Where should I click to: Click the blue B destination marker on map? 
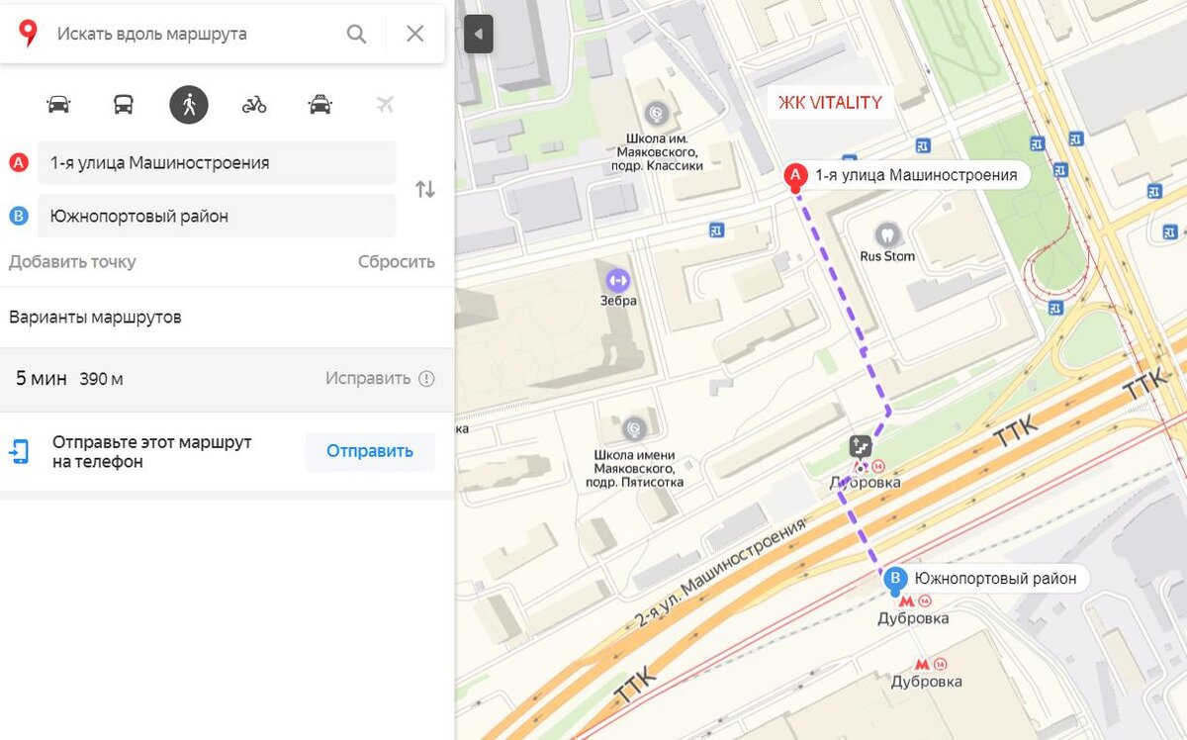pyautogui.click(x=896, y=581)
